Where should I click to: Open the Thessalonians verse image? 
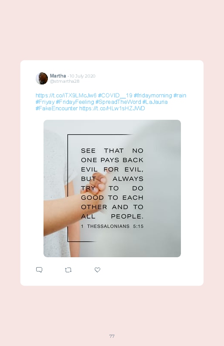pyautogui.click(x=112, y=188)
